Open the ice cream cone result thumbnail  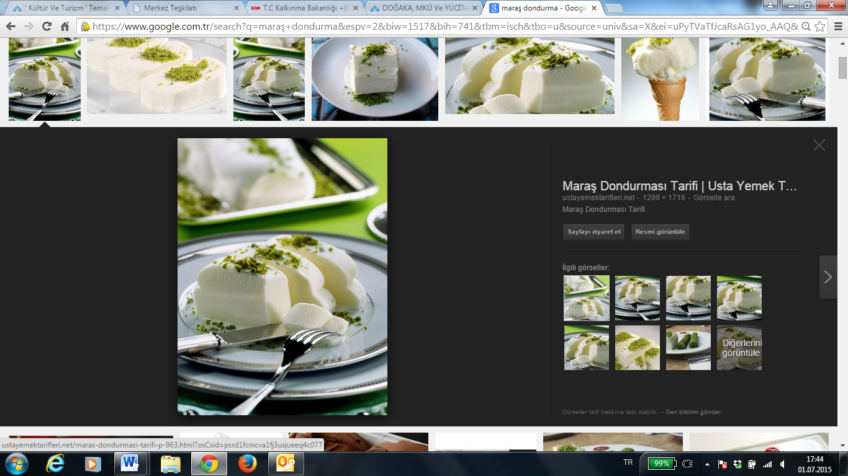(x=660, y=79)
